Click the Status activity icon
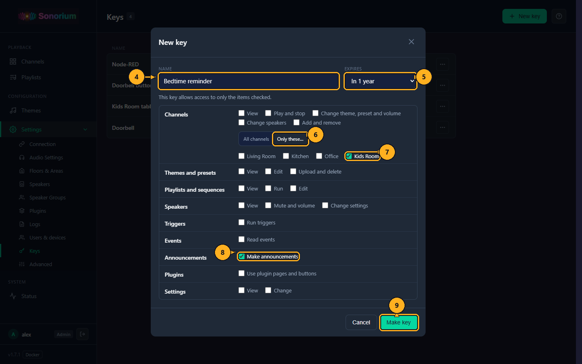The width and height of the screenshot is (582, 364). pyautogui.click(x=13, y=296)
